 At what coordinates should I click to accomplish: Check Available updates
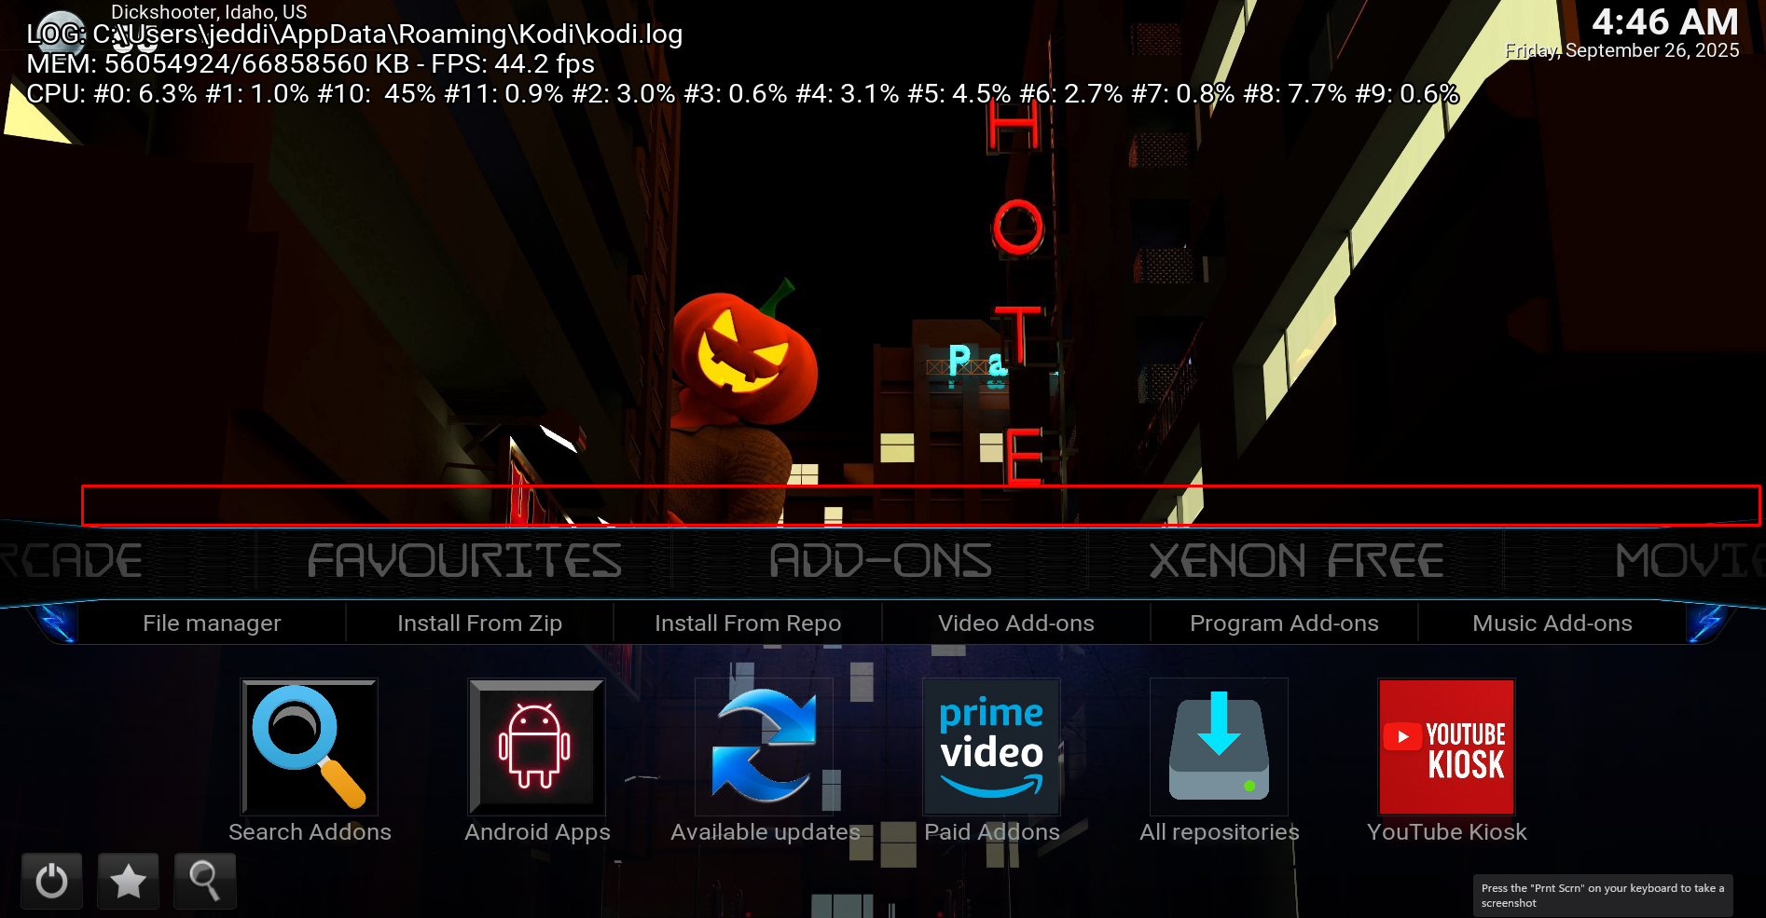764,747
